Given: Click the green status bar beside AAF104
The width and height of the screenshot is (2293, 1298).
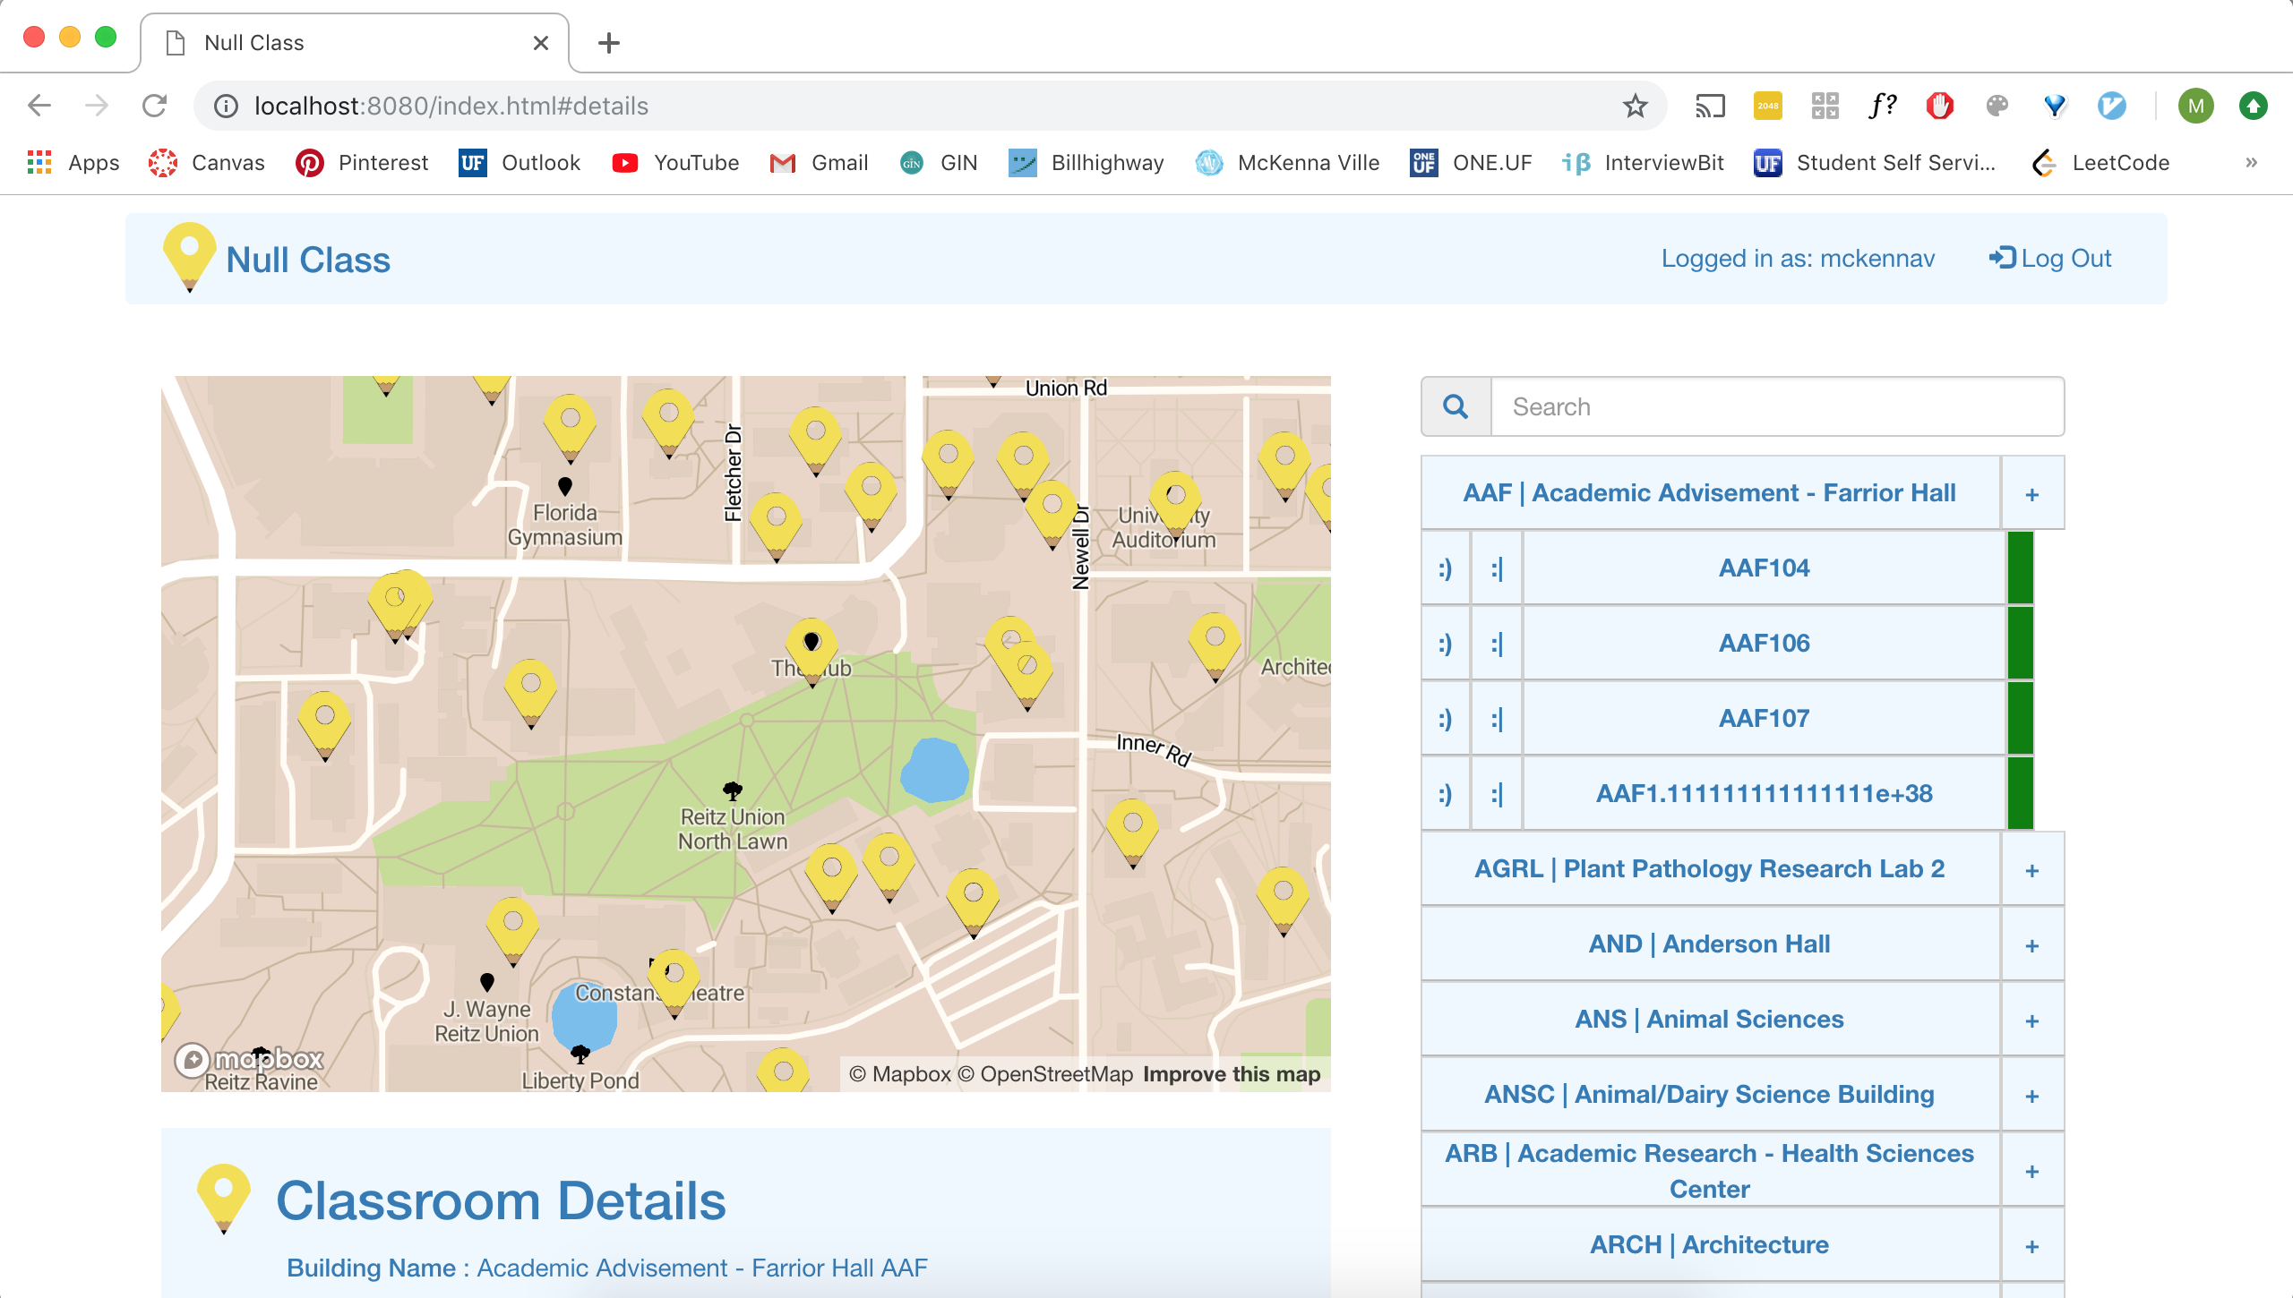Looking at the screenshot, I should coord(2020,568).
